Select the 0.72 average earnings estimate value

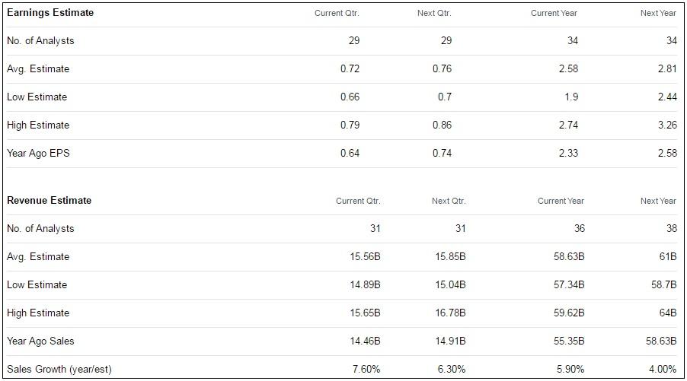point(350,68)
